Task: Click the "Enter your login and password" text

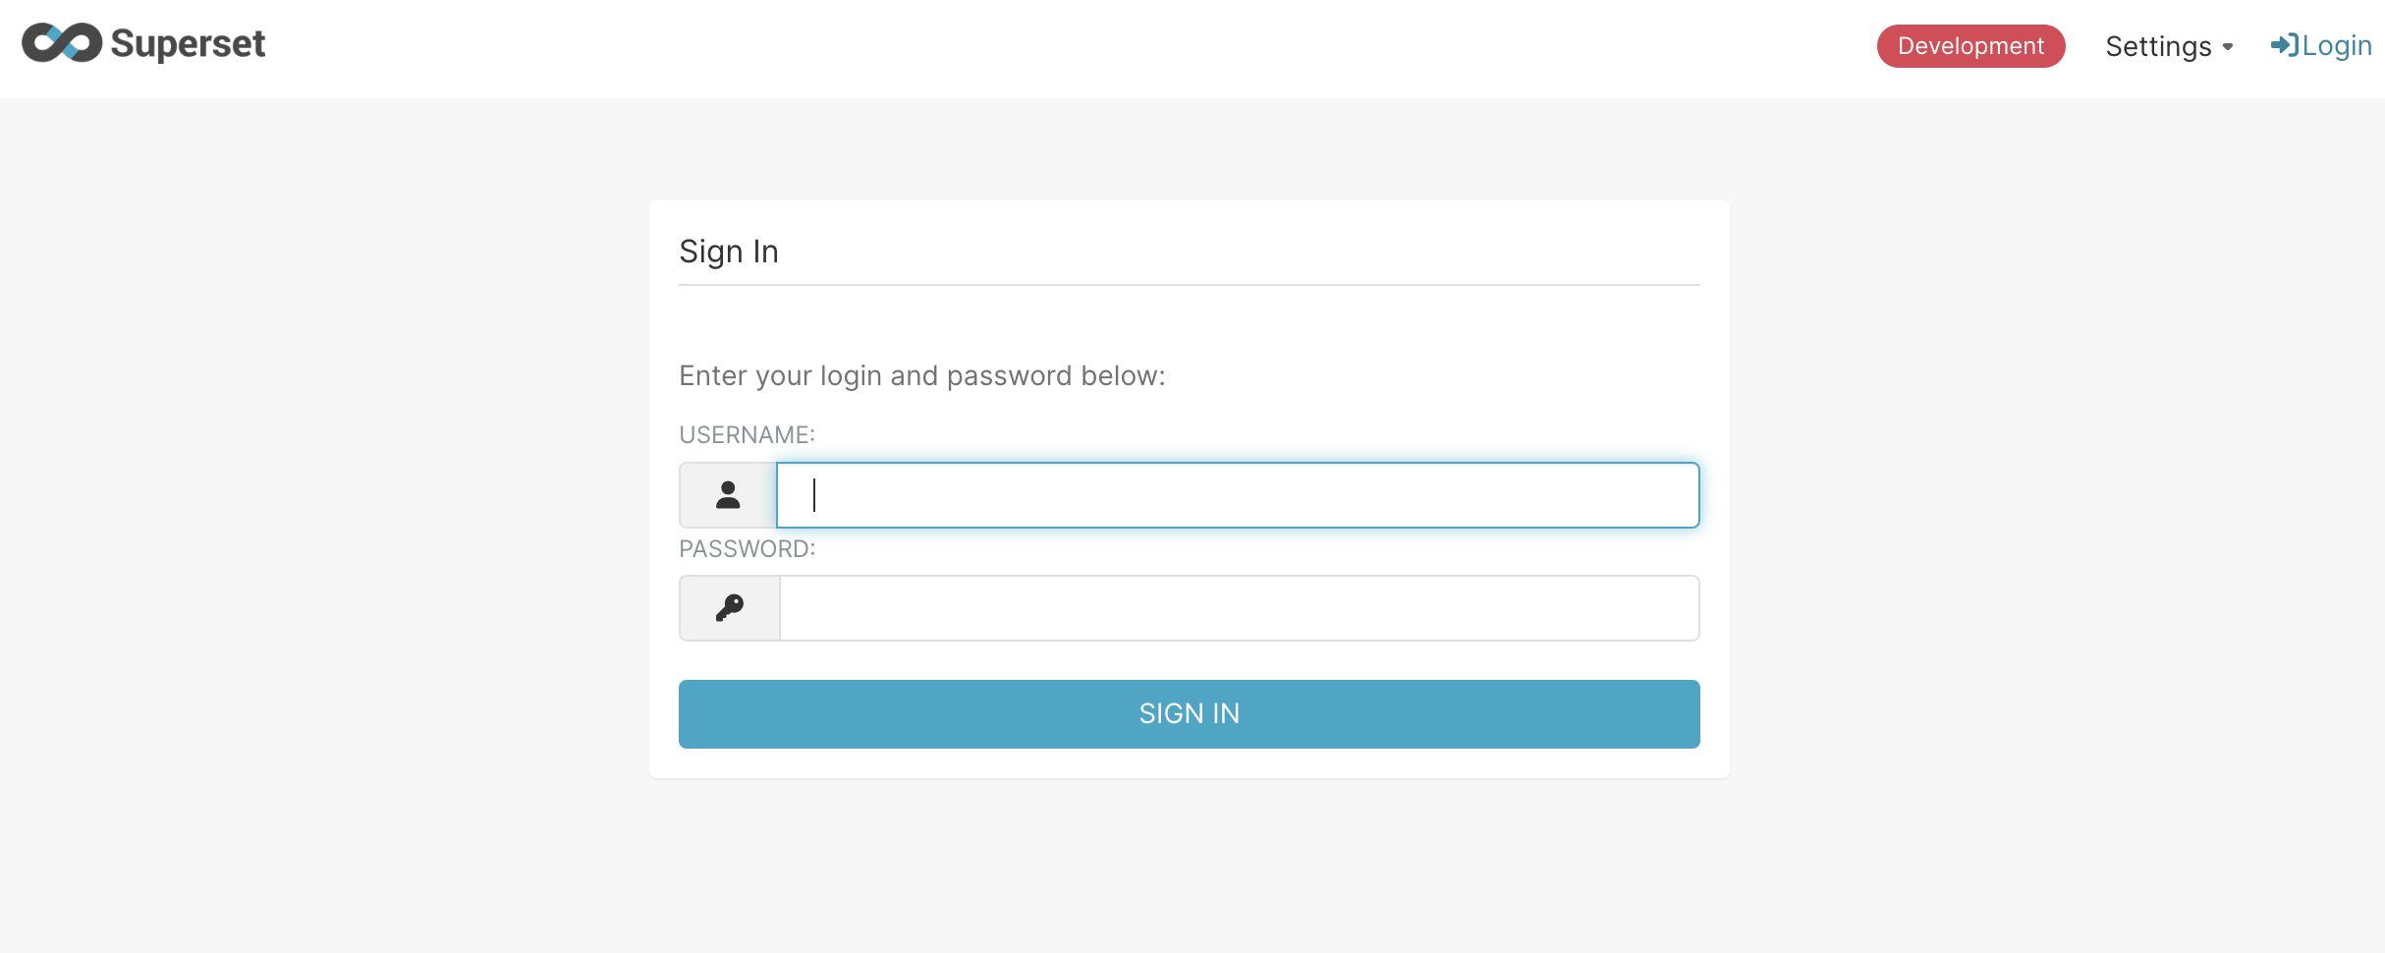Action: pyautogui.click(x=921, y=375)
